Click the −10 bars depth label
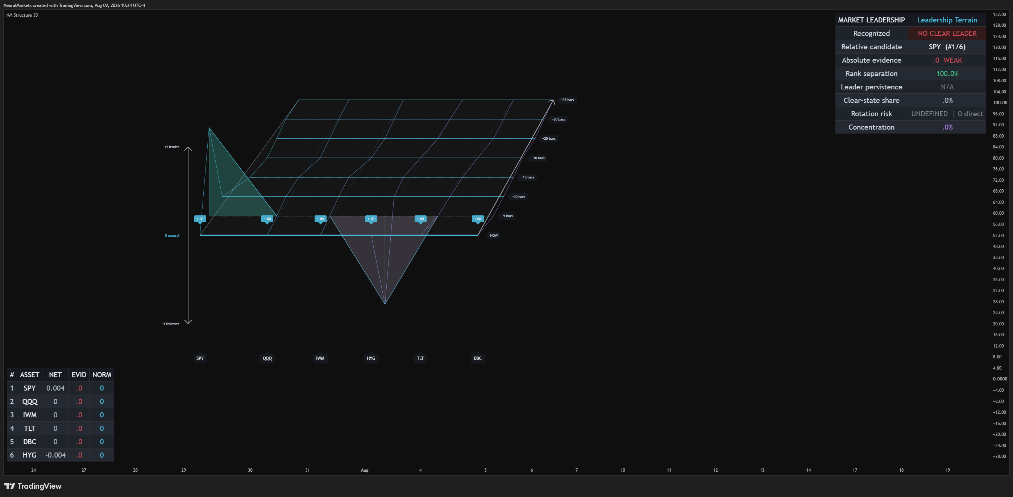 point(518,197)
